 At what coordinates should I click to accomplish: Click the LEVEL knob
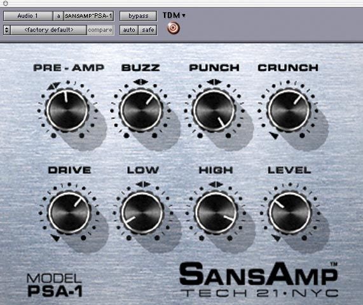pyautogui.click(x=290, y=213)
